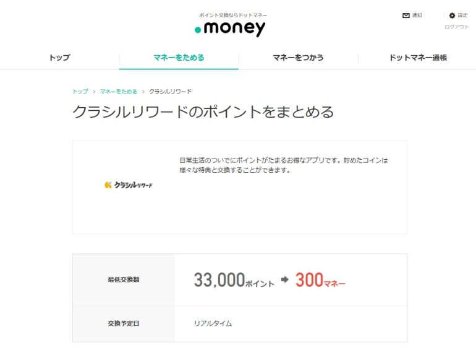Follow the トップ breadcrumb link

[x=80, y=91]
